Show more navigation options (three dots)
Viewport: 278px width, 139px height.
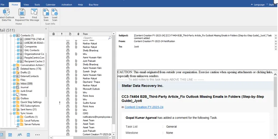[37, 135]
